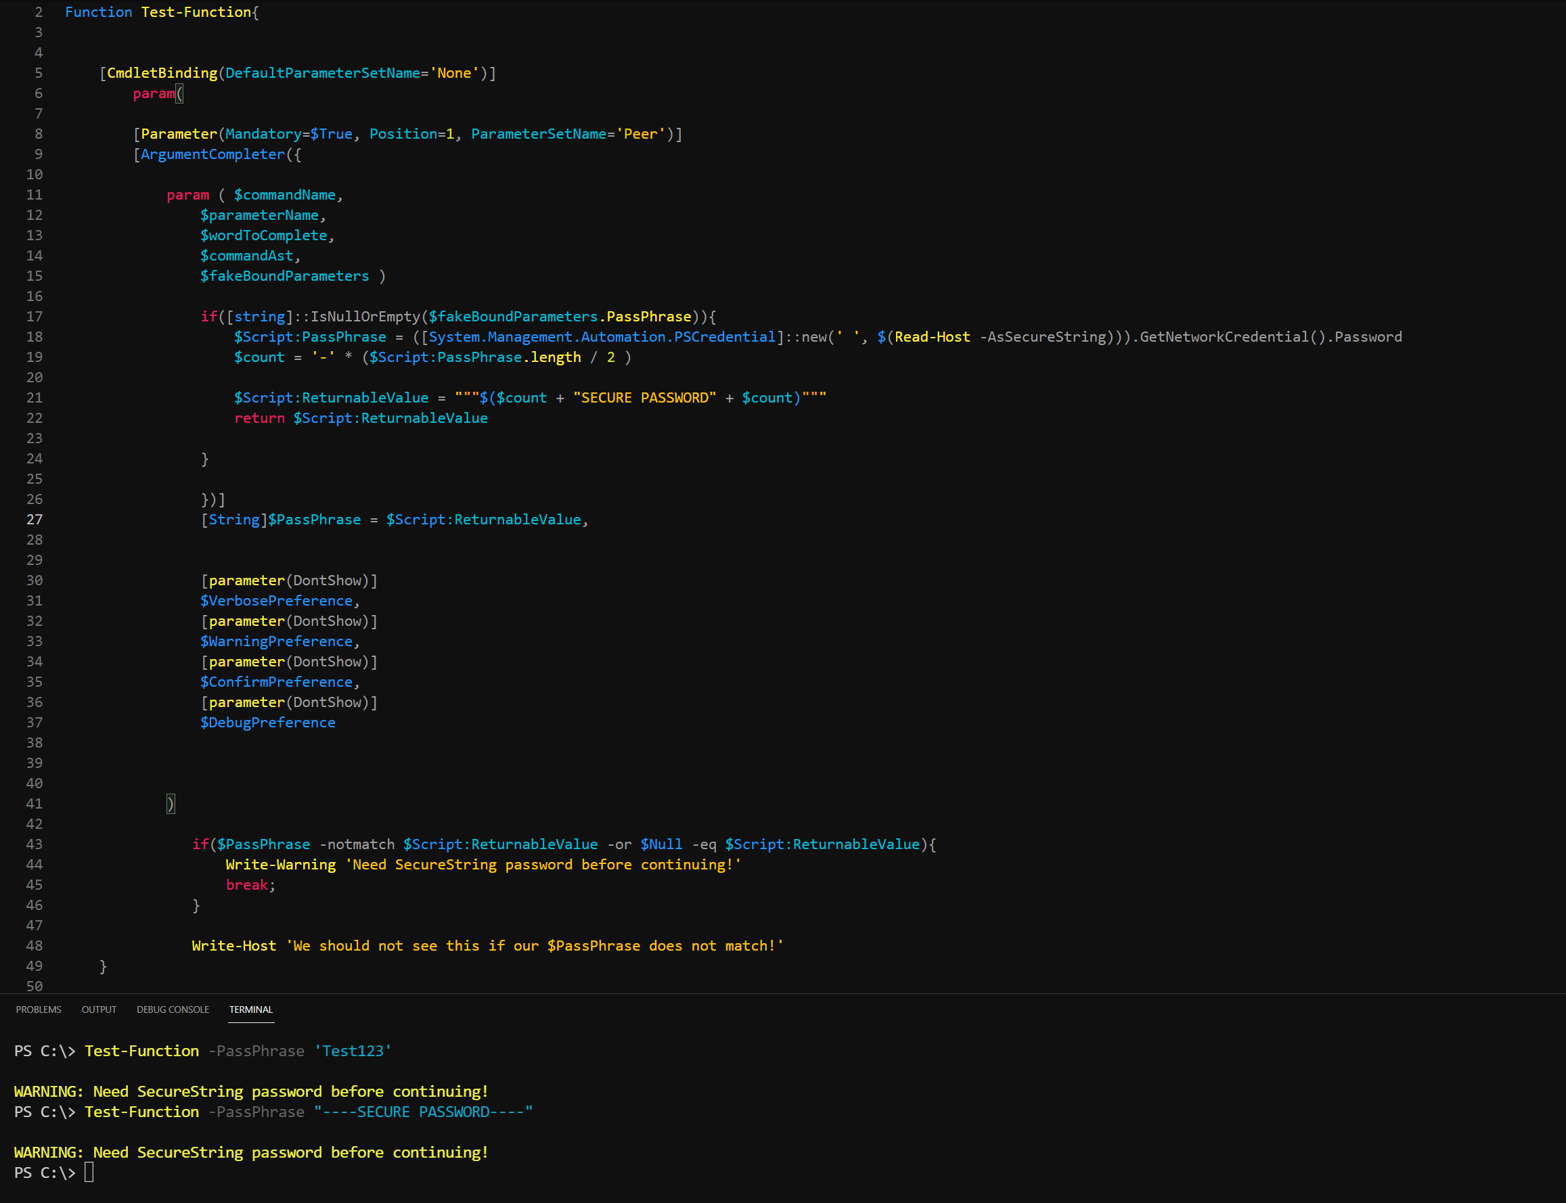The height and width of the screenshot is (1203, 1566).
Task: Open the OUTPUT panel tab
Action: (x=99, y=1009)
